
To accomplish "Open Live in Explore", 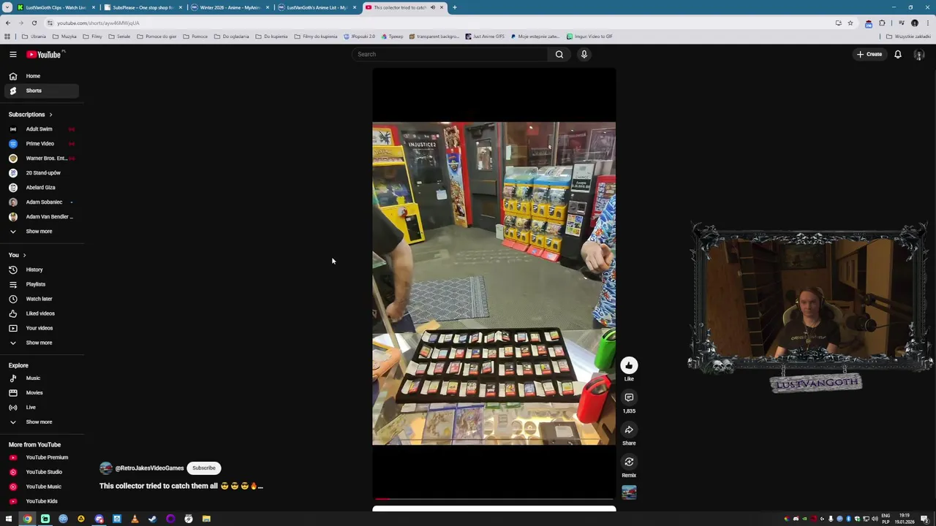I will (42, 407).
